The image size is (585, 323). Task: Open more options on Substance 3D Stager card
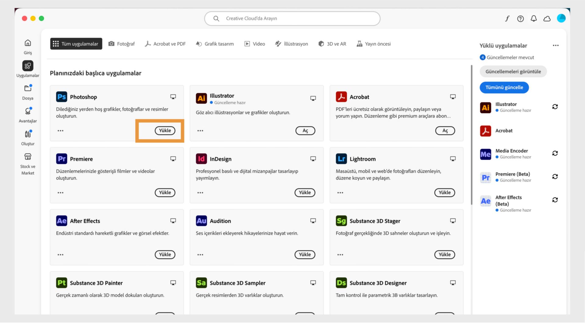(340, 255)
